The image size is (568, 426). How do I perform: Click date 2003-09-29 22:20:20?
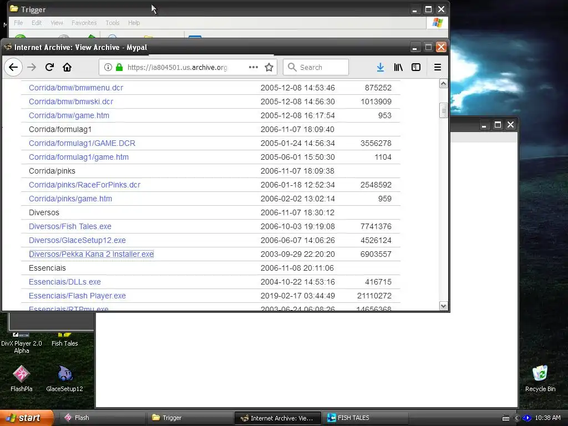[297, 254]
